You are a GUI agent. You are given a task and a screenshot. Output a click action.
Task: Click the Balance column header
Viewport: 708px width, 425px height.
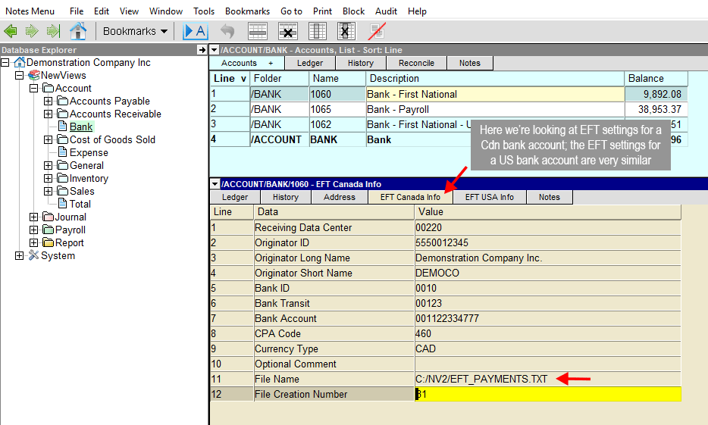656,79
